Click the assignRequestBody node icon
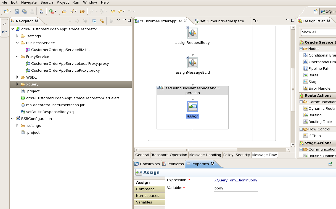Screen dimensions: 336x209 pyautogui.click(x=192, y=33)
